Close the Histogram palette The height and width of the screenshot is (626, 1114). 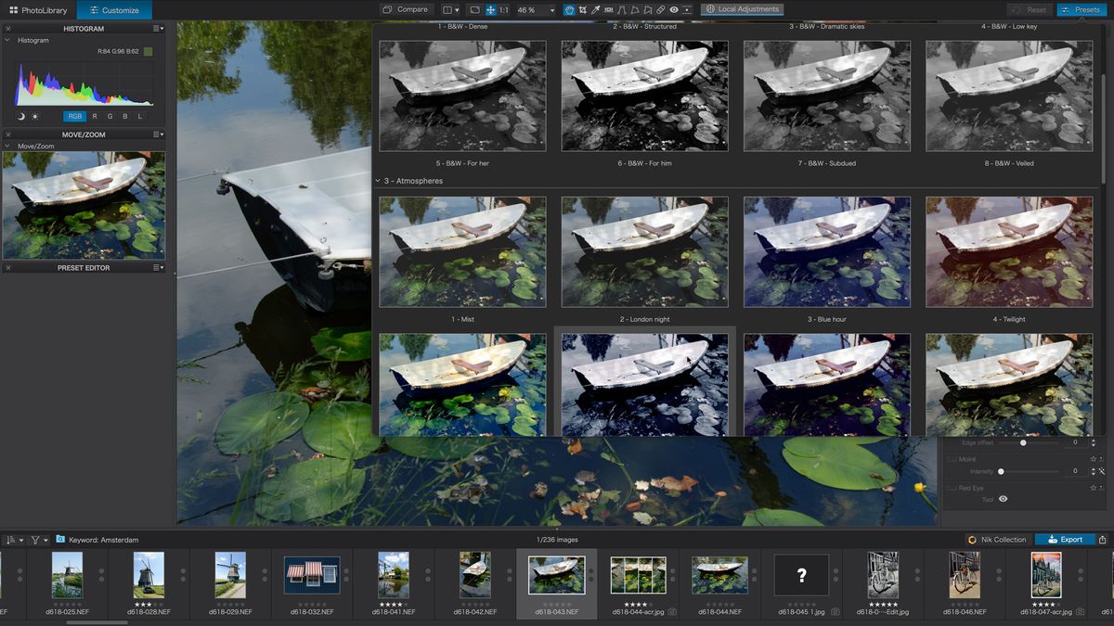(7, 29)
